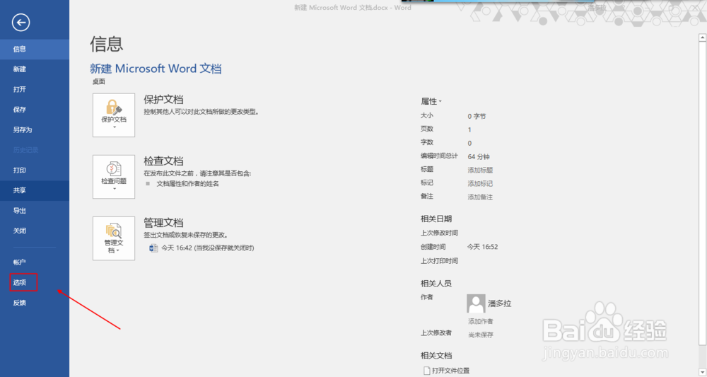Click 添加标记 field to add tags
The height and width of the screenshot is (377, 707).
pos(480,183)
